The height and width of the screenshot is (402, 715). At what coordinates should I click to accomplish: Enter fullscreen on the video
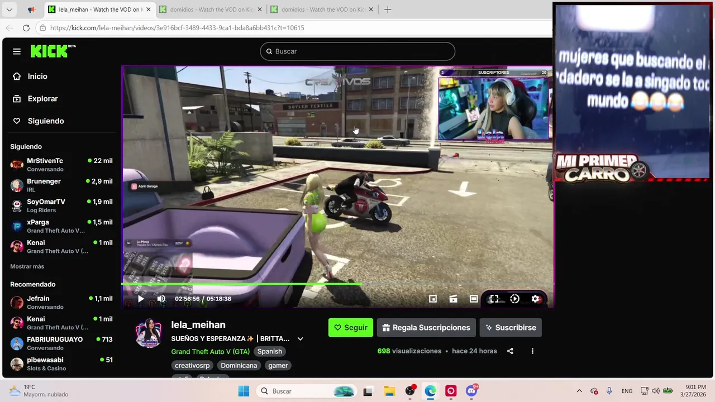[x=494, y=299]
